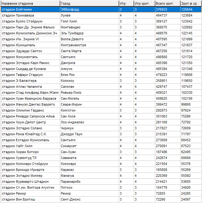Sort by the Название стадиона column header
The width and height of the screenshot is (203, 204).
(x=30, y=3)
